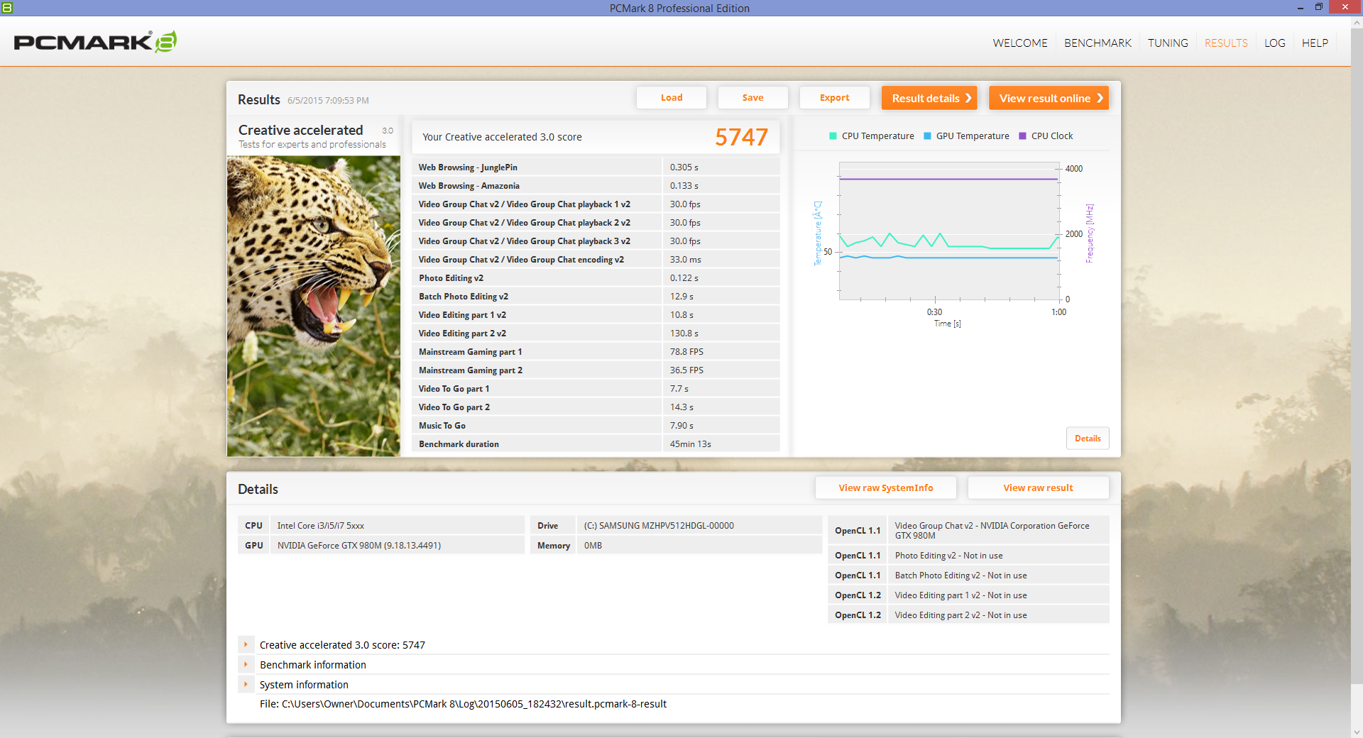Select Video Group Chat playback 2 v2 row
The height and width of the screenshot is (738, 1363).
[x=596, y=223]
